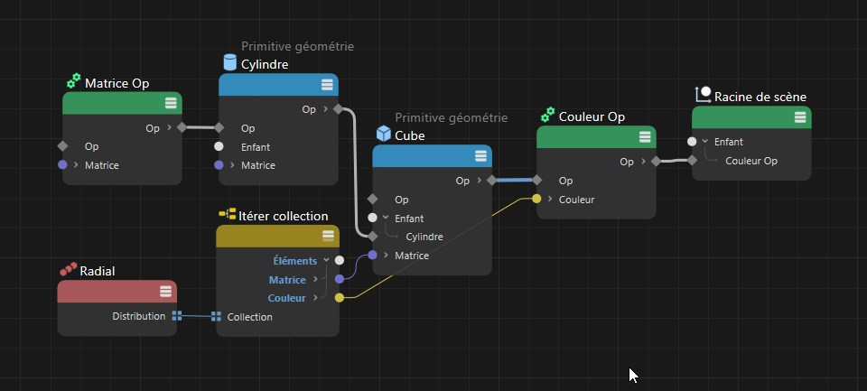Click the yellow Couleur output port on Itérer collection
Viewport: 867px width, 391px height.
click(x=339, y=298)
